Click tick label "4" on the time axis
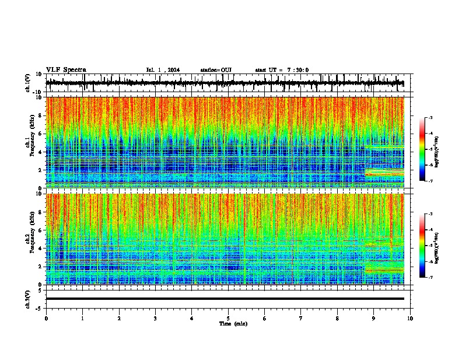 click(192, 318)
